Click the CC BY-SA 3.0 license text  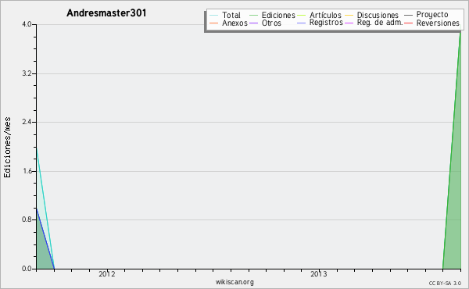point(445,283)
